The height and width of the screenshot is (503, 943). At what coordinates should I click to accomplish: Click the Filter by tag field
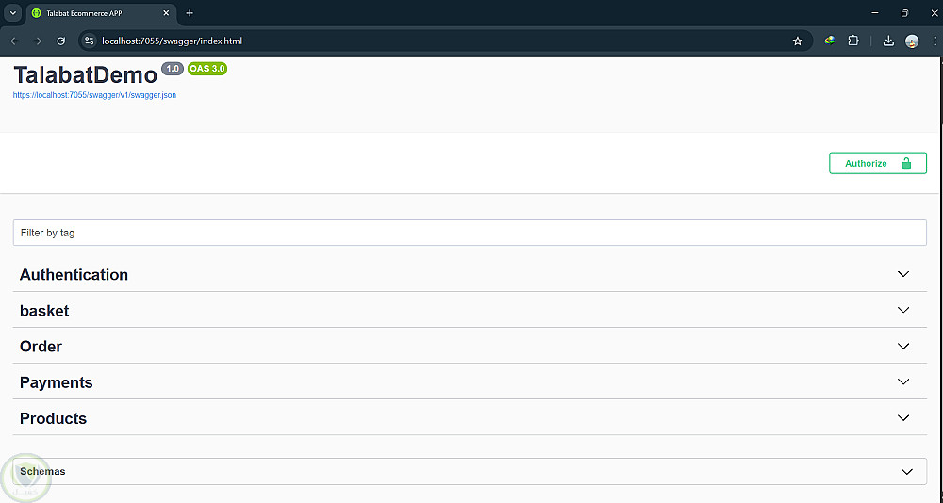pyautogui.click(x=470, y=233)
